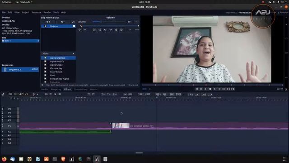Open the Sequence menu
Image resolution: width=289 pixels, height=163 pixels.
[x=36, y=12]
